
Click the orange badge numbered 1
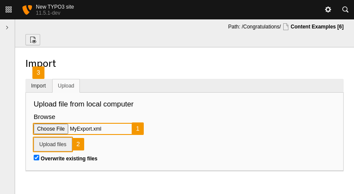click(x=138, y=128)
